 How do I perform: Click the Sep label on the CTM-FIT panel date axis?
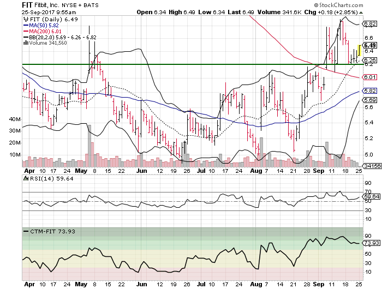(x=319, y=284)
